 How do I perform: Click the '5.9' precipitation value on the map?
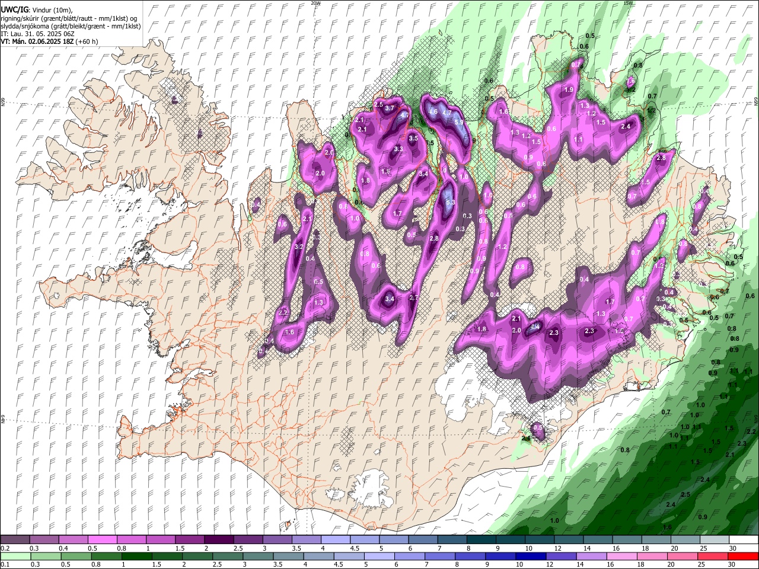[x=458, y=123]
